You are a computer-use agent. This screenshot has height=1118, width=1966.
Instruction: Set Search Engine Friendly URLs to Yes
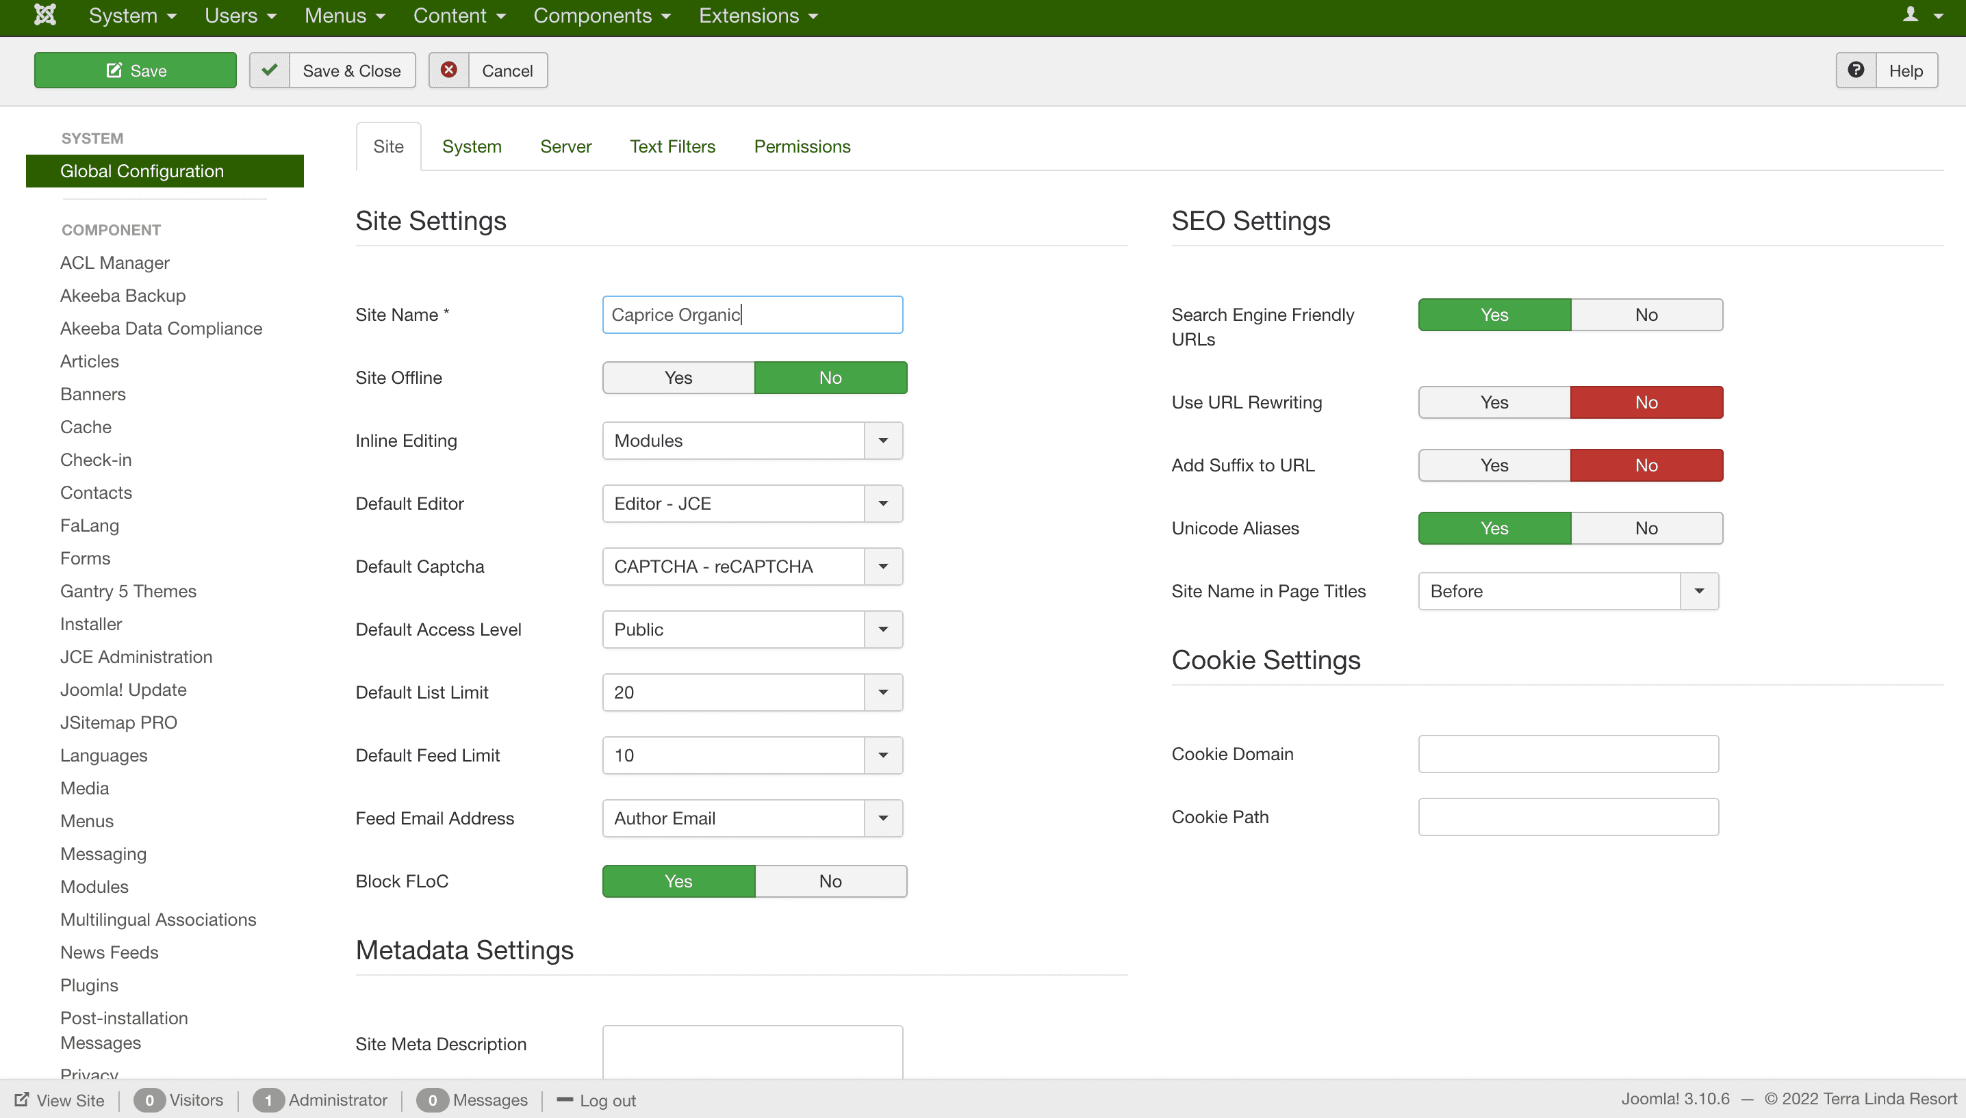pyautogui.click(x=1494, y=315)
